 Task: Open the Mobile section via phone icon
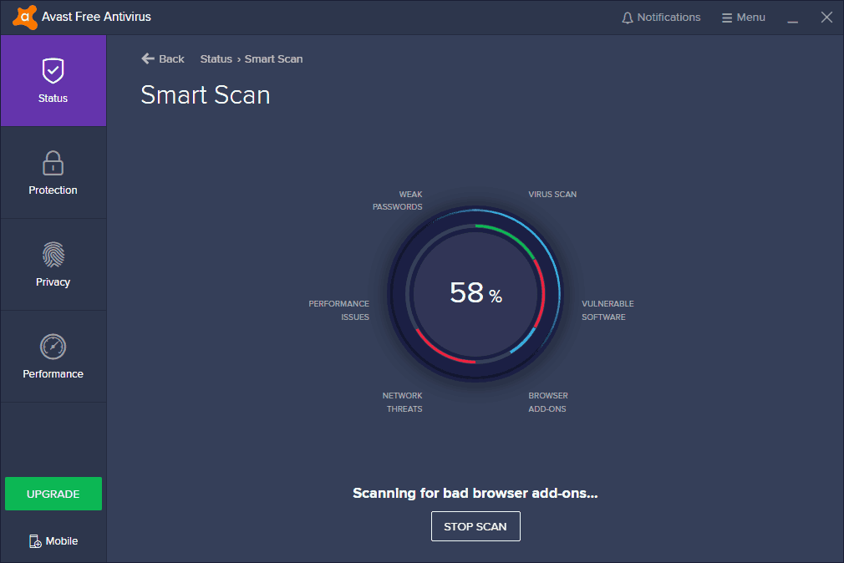click(x=53, y=540)
